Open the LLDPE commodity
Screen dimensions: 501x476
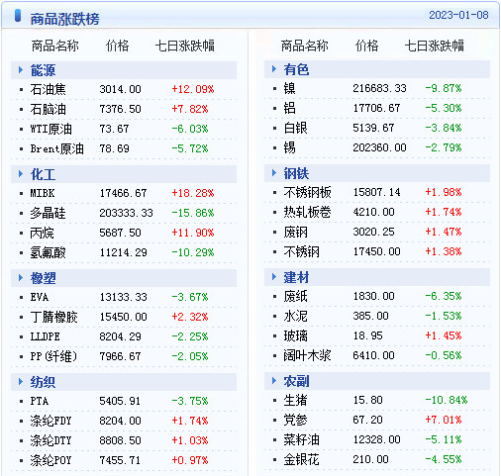[x=45, y=336]
